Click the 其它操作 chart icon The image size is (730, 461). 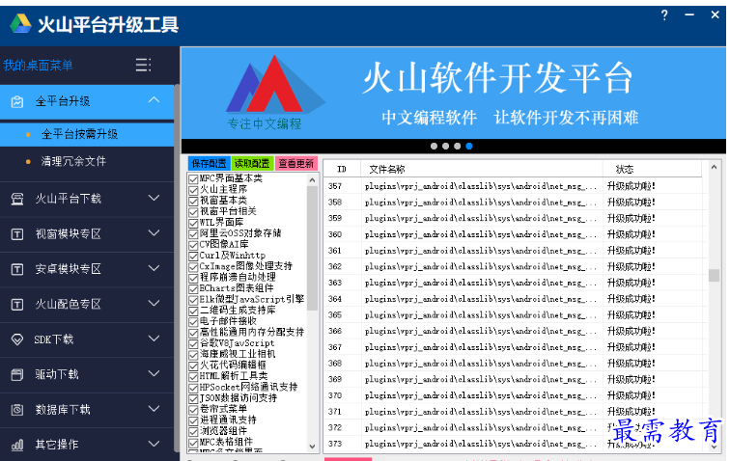pyautogui.click(x=17, y=446)
